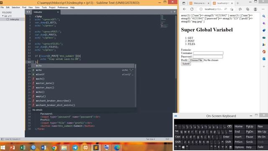Pick the echo() function suggestion
This screenshot has height=151, width=268.
83,92
